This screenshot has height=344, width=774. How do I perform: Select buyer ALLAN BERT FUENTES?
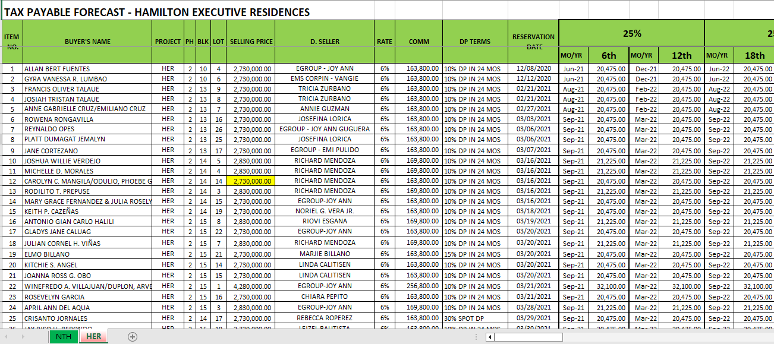pyautogui.click(x=87, y=69)
